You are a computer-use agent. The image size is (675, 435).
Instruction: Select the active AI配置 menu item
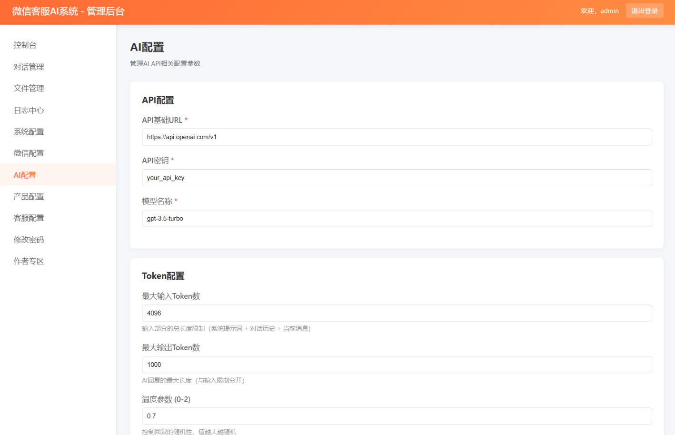coord(25,175)
